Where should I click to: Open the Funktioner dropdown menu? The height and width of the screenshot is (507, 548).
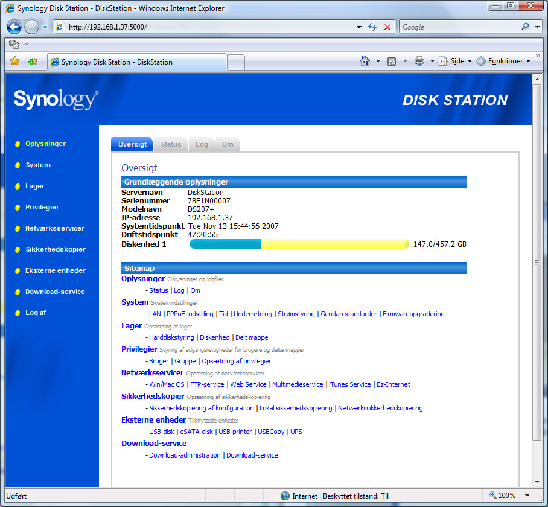point(503,61)
